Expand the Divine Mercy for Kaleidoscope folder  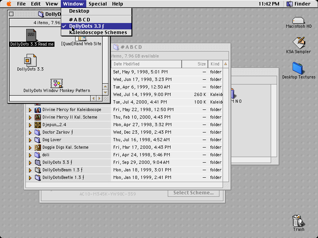point(30,110)
